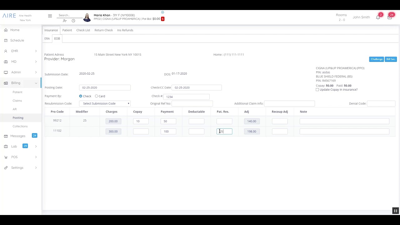The height and width of the screenshot is (225, 400).
Task: Click the AIRE logo
Action: [9, 16]
